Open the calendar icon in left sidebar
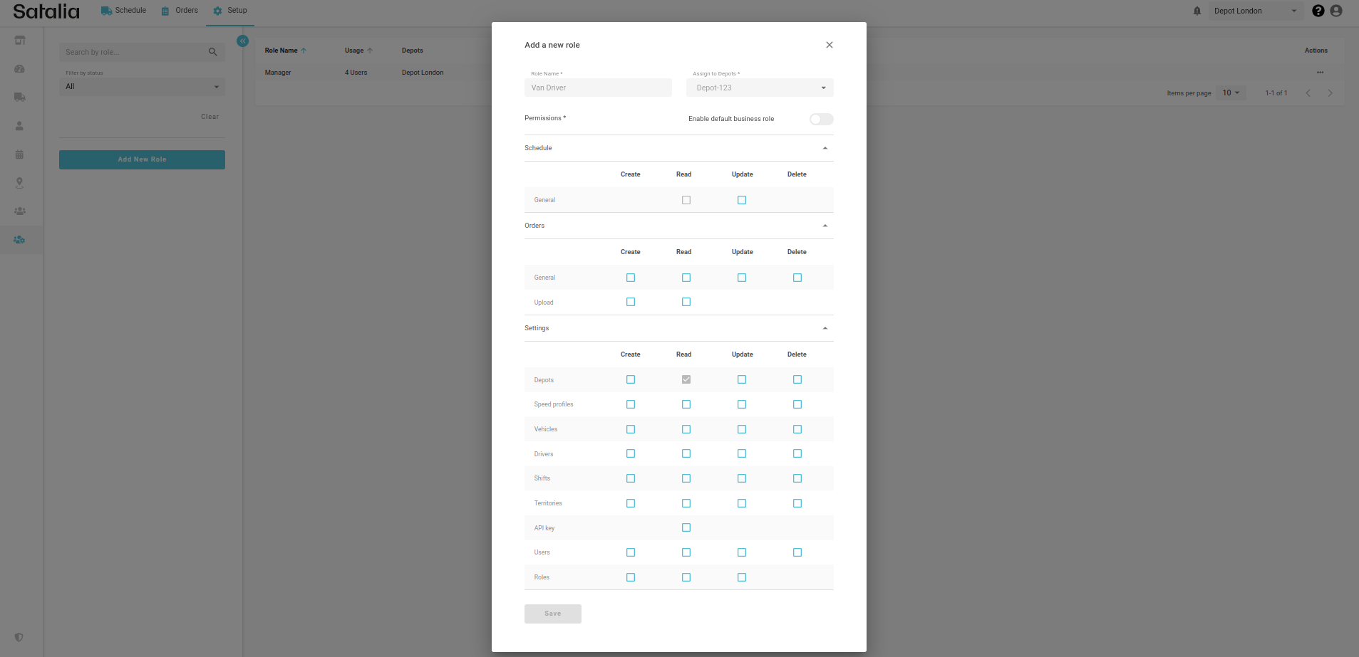Screen dimensions: 1359x657 [20, 154]
